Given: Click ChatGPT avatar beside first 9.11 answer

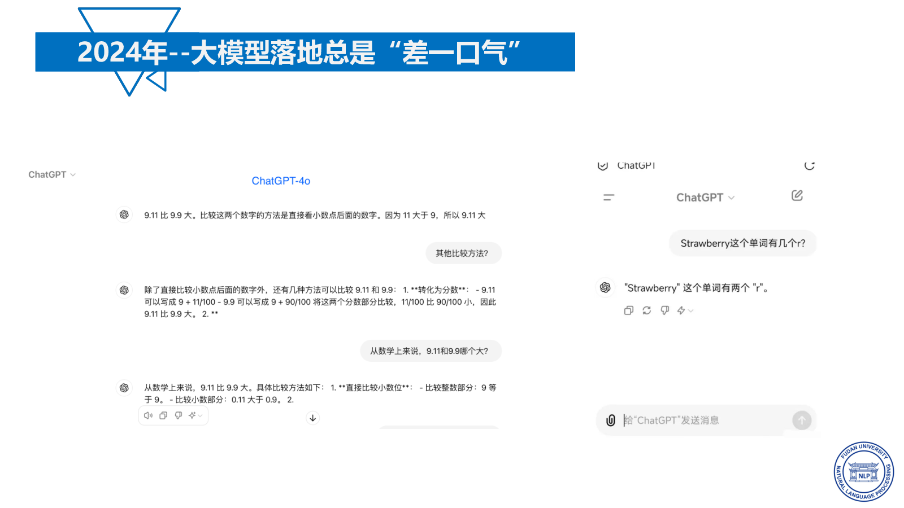Looking at the screenshot, I should tap(124, 214).
